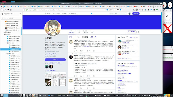Close the active browser tab
Viewport: 173px width, 97px height.
coord(15,6)
